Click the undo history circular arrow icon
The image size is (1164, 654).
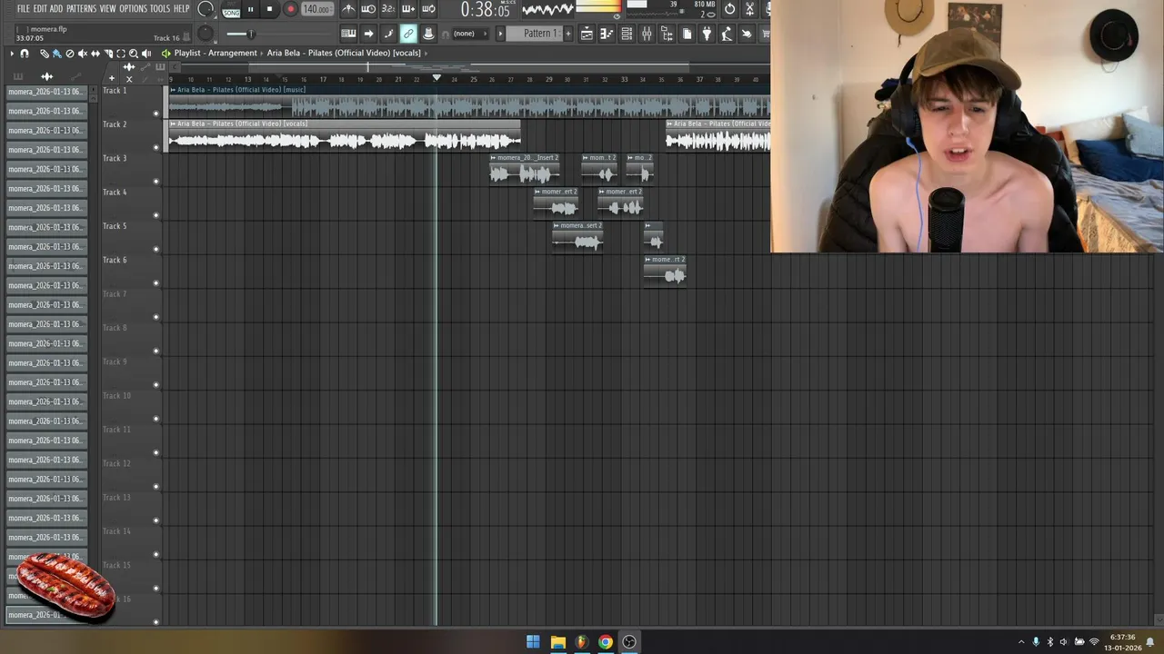(729, 9)
